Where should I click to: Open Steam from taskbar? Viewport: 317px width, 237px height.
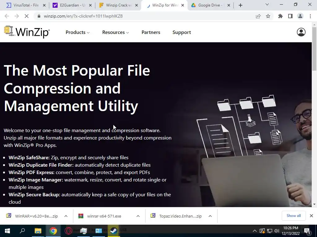coord(114,231)
